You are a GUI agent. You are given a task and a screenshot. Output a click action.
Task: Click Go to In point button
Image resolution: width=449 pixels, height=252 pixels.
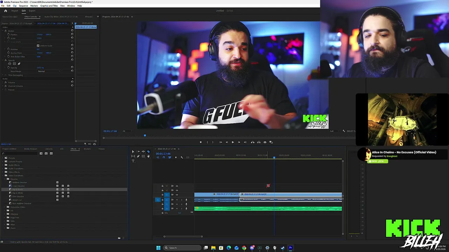221,142
